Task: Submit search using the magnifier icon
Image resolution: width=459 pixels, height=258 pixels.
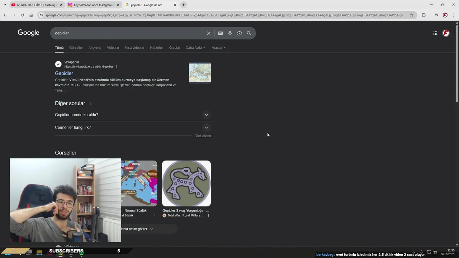Action: [x=249, y=33]
